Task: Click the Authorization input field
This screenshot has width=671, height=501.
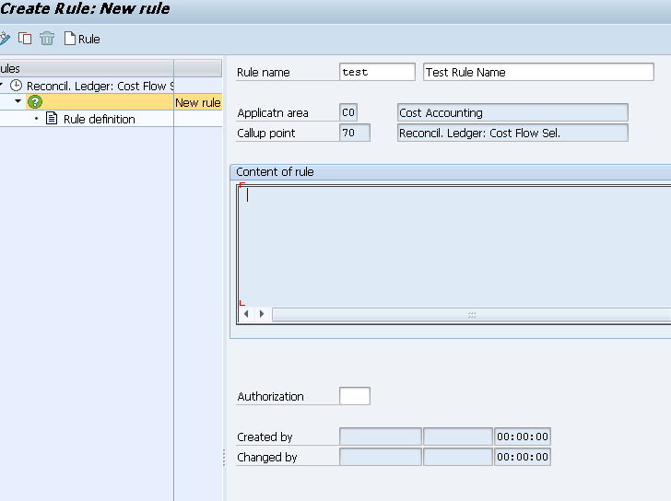Action: (355, 396)
